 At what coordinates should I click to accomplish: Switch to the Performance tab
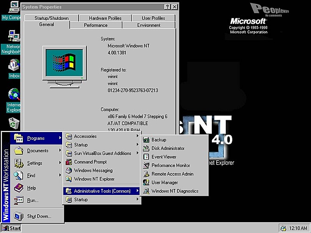(x=96, y=25)
